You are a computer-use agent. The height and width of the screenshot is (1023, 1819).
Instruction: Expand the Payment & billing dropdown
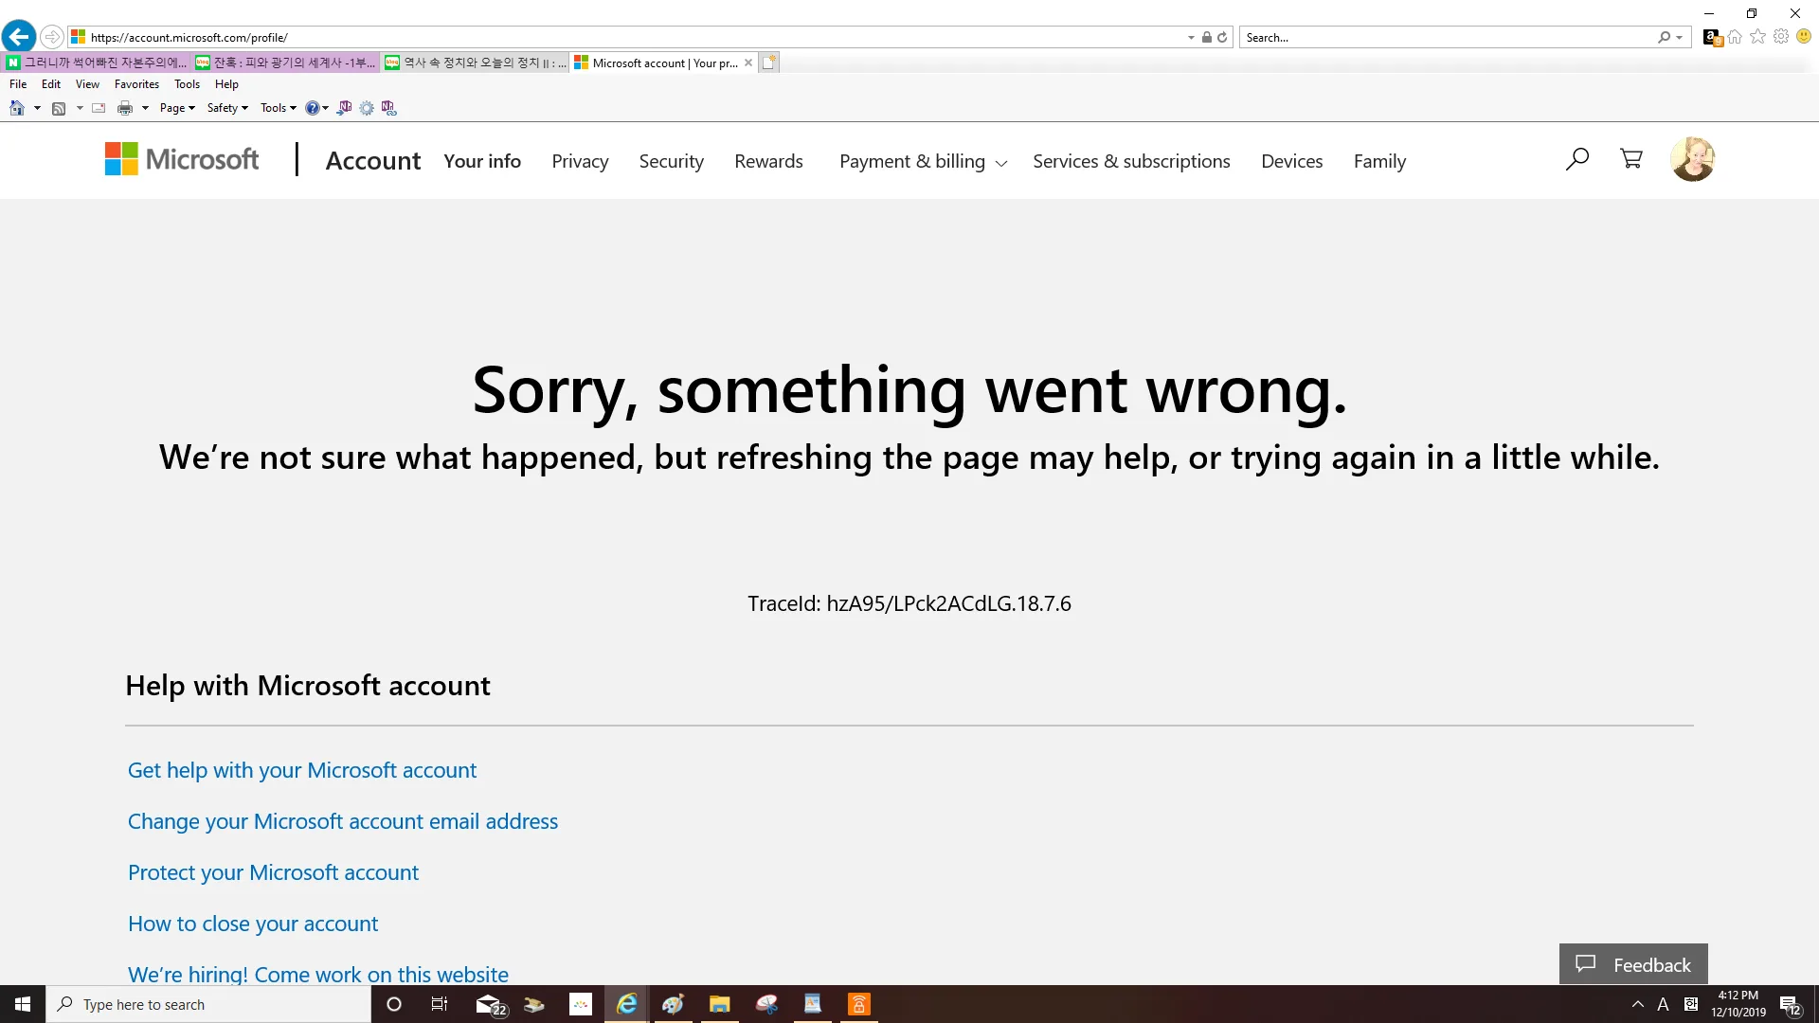click(923, 161)
